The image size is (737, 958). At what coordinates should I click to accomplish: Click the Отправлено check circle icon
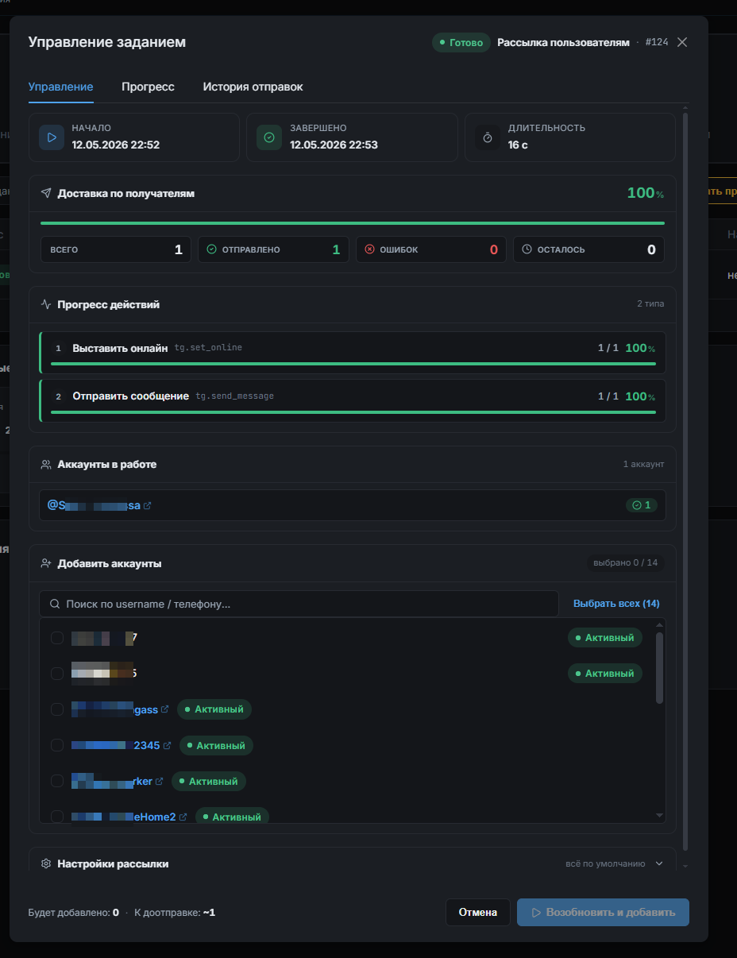click(211, 249)
